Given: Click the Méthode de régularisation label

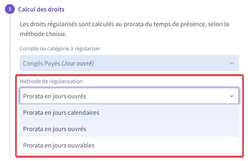Looking at the screenshot, I should [x=51, y=81].
